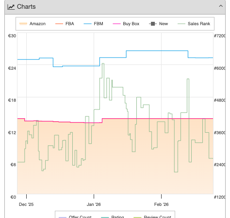This screenshot has height=218, width=230.
Task: Toggle the Offer Count legend entry
Action: tap(75, 217)
